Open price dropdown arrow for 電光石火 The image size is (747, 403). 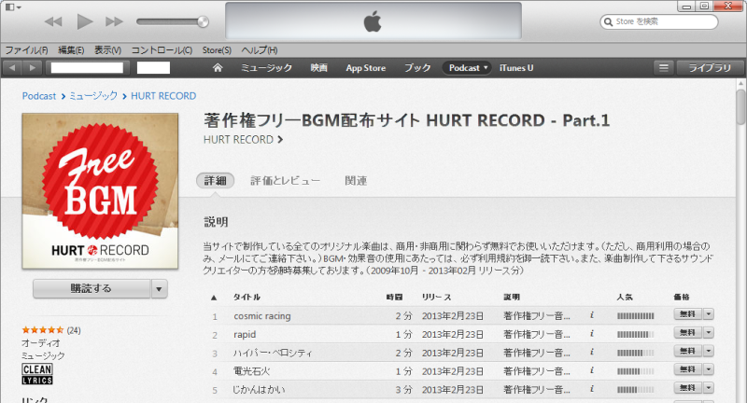(709, 369)
